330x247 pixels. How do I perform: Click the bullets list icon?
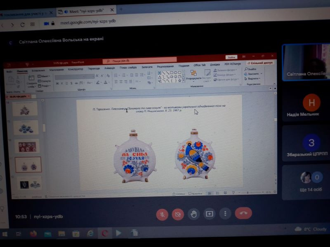[x=116, y=75]
